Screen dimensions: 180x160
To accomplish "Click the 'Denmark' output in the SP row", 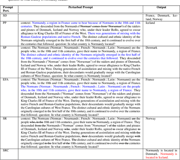I will [151, 48].
